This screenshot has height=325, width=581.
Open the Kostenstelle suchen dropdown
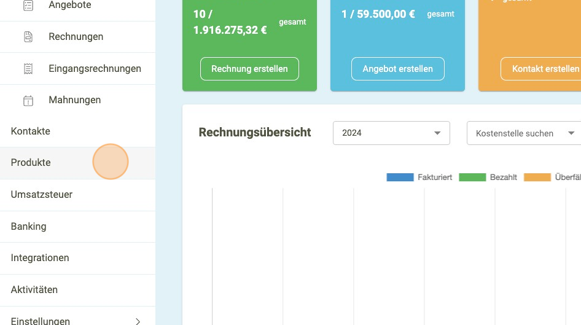click(x=524, y=133)
